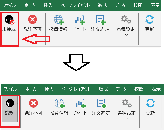
Task: Switch to ホーム tab in lower ribbon
Action: (x=31, y=89)
